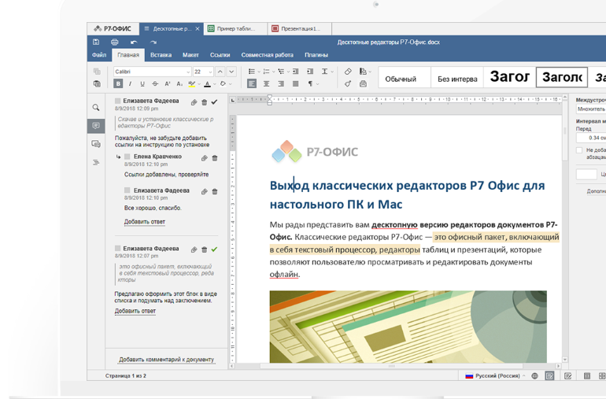
Task: Switch to the Макет tab
Action: 190,55
